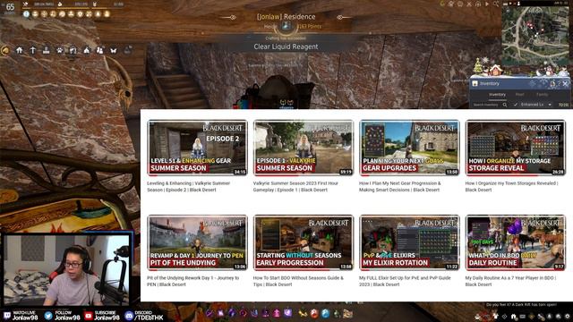Image resolution: width=573 pixels, height=322 pixels.
Task: Click the yellow item left of the red potion
Action: pyautogui.click(x=303, y=313)
